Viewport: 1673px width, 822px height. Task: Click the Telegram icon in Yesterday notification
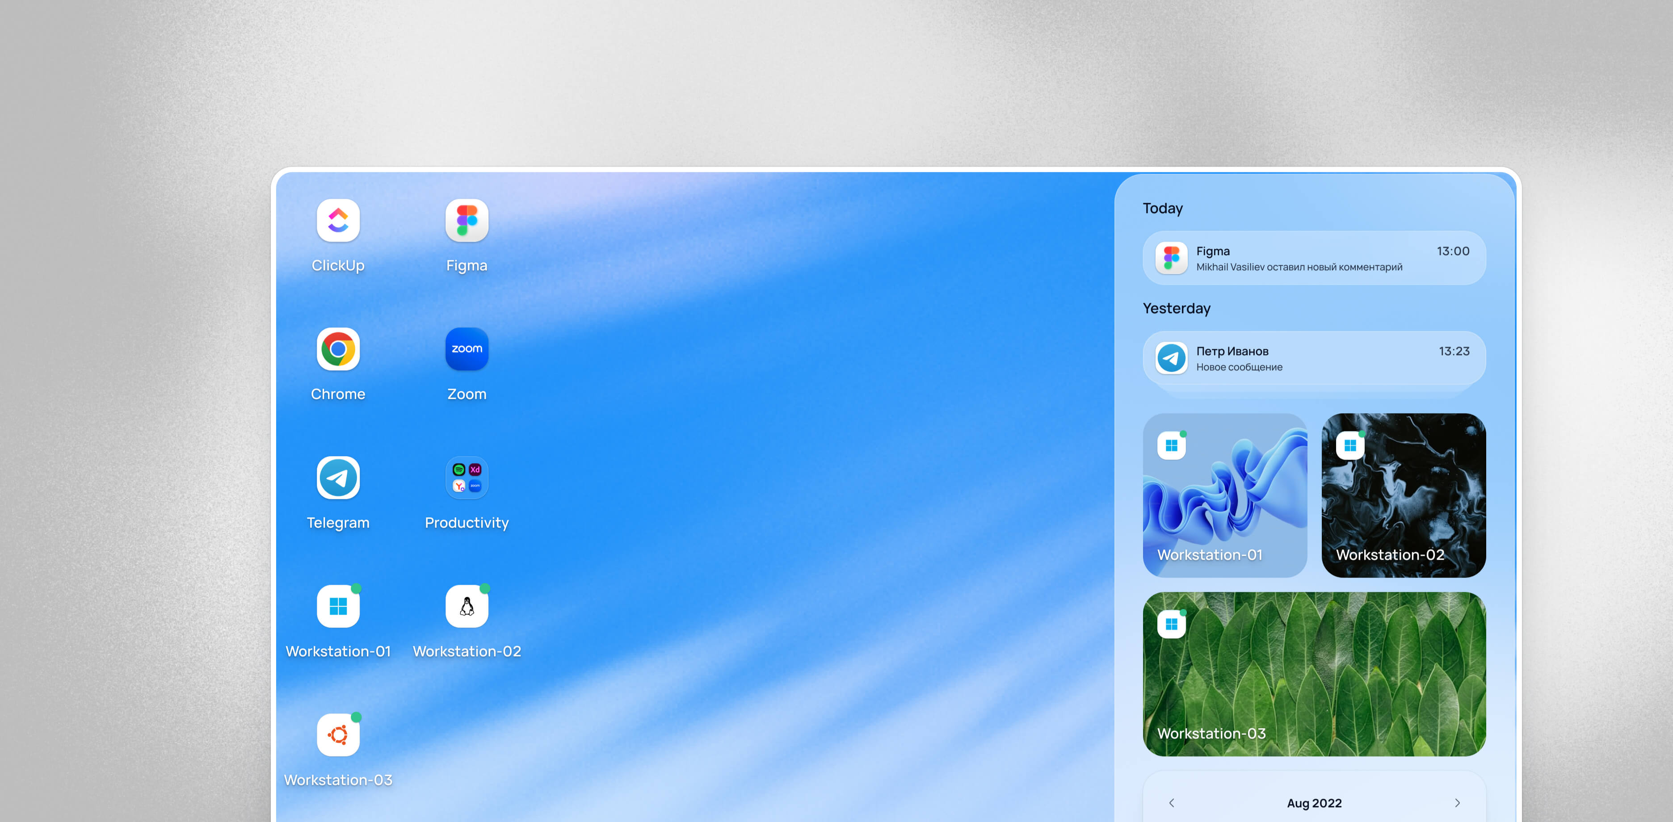1172,358
